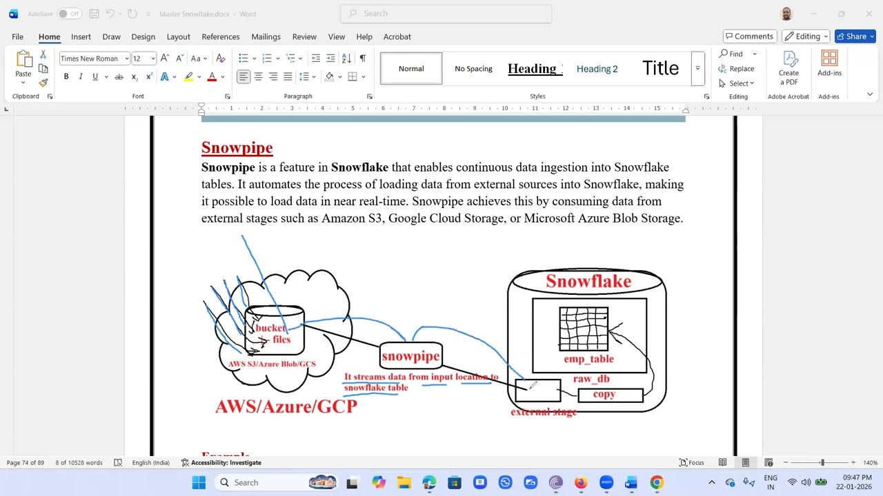Open the Editing mode dropdown

click(806, 37)
